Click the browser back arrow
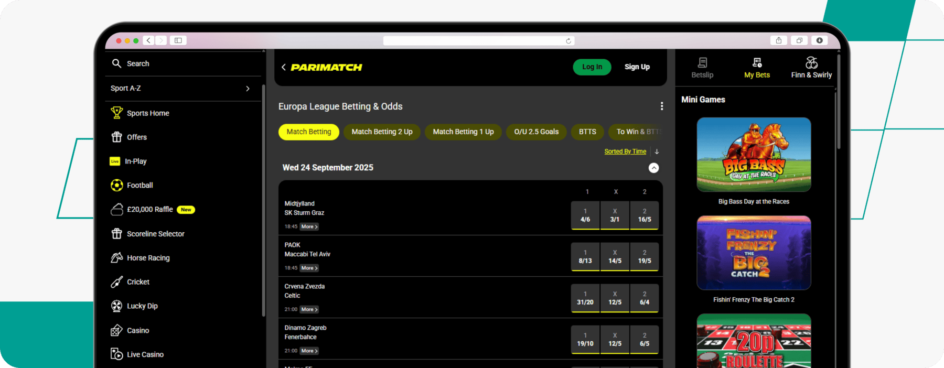 pyautogui.click(x=149, y=40)
